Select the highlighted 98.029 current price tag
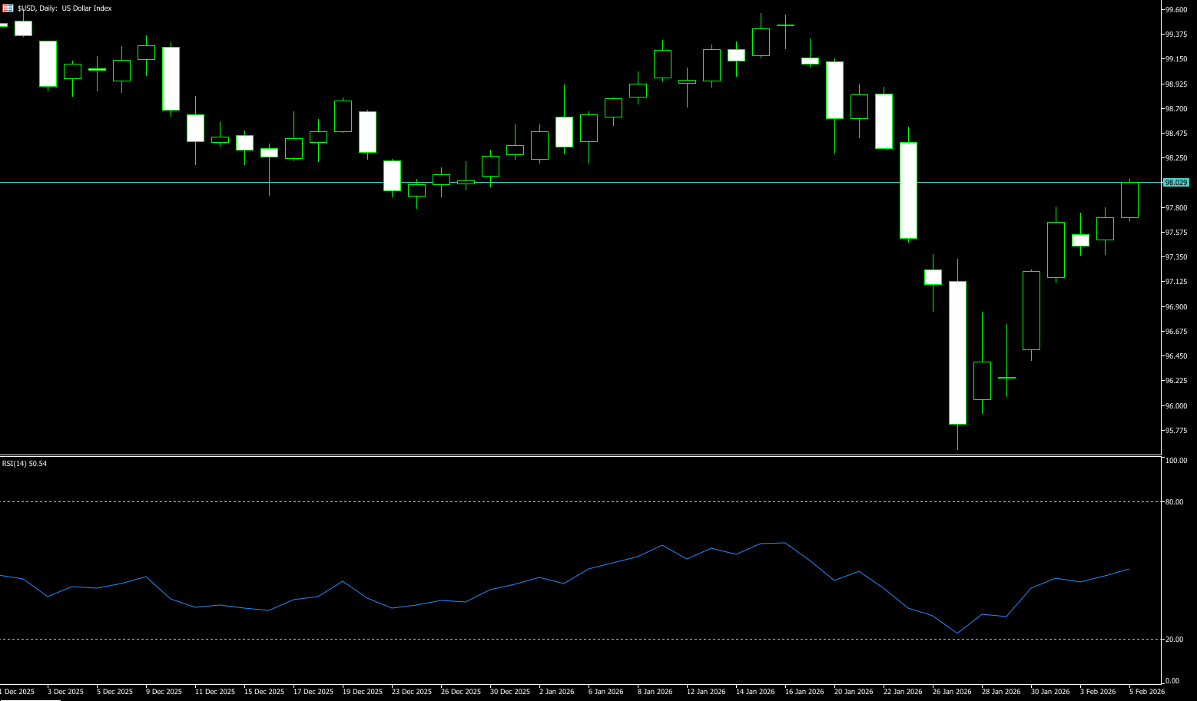The width and height of the screenshot is (1197, 701). 1175,183
